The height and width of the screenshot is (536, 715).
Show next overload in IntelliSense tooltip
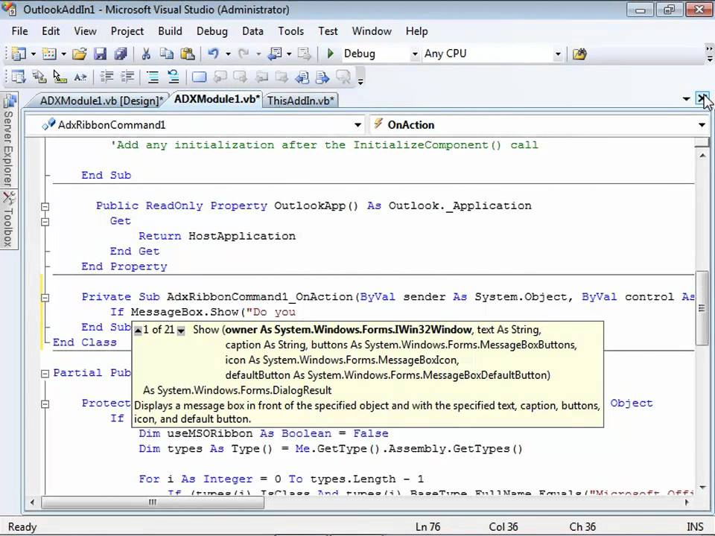(x=181, y=331)
